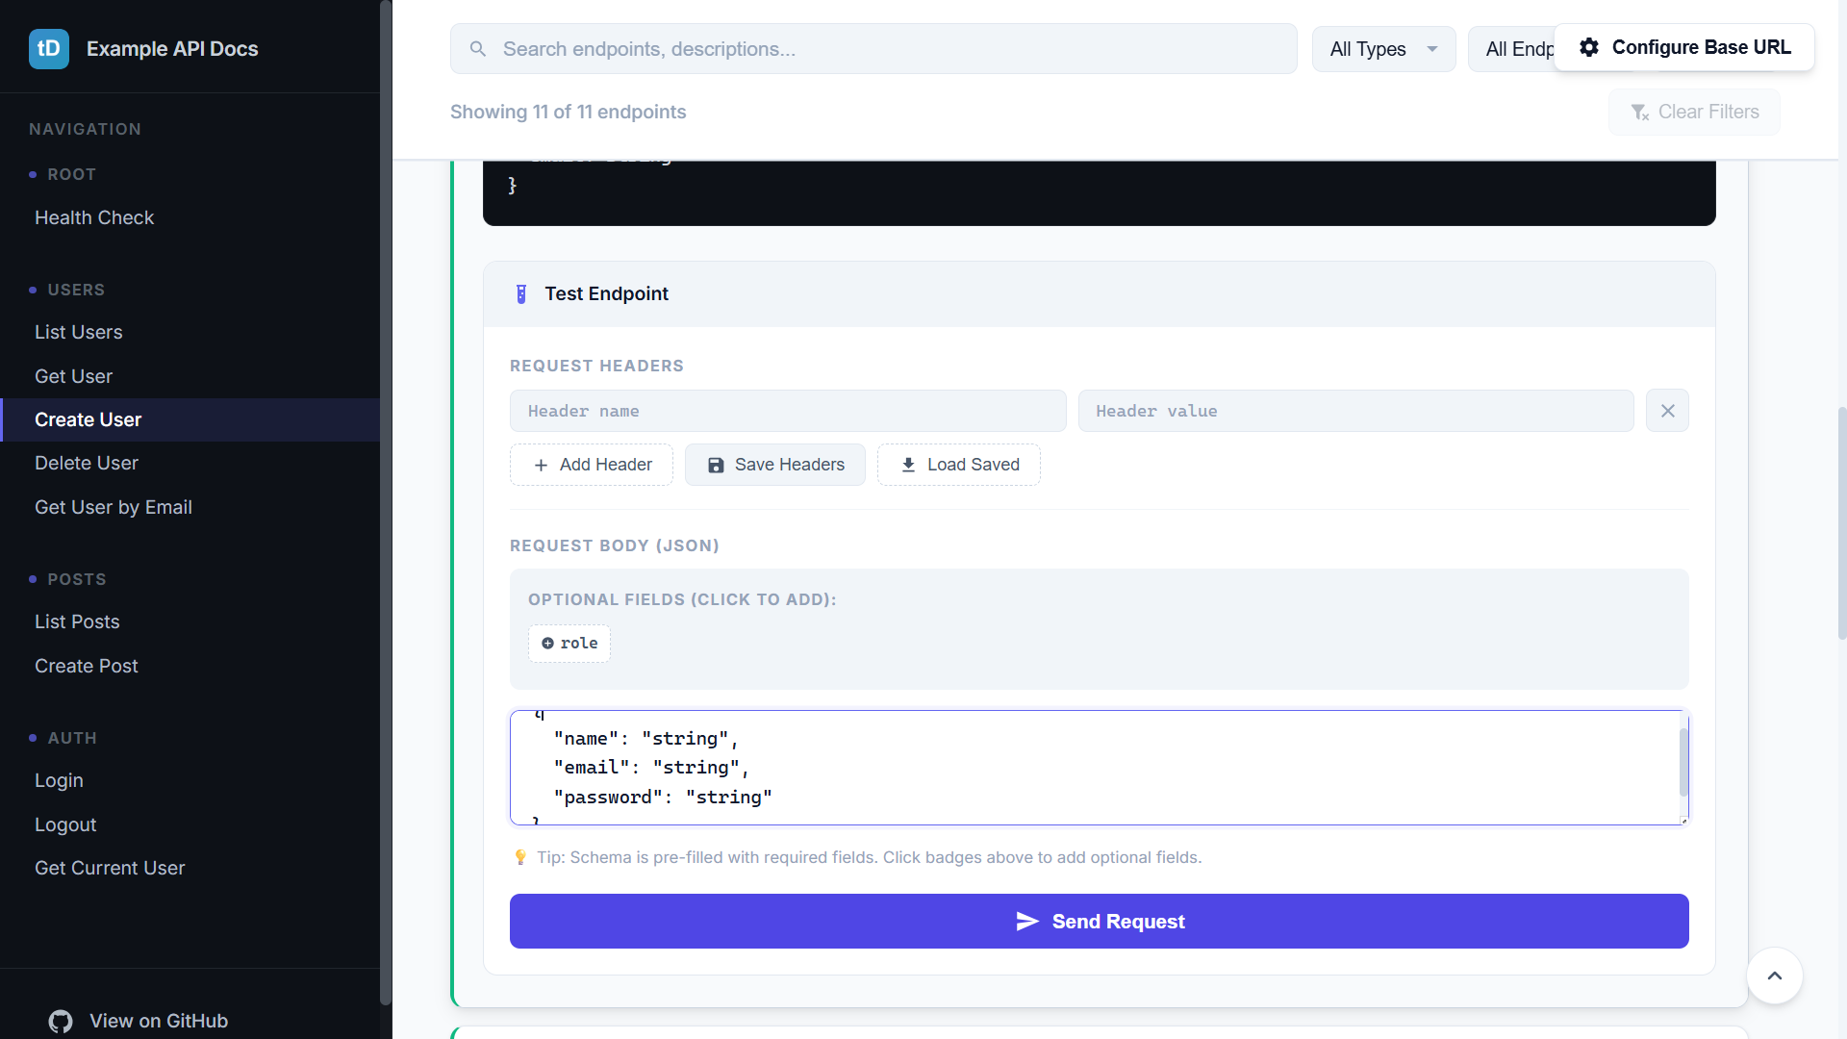
Task: Open Logout endpoint
Action: point(65,825)
